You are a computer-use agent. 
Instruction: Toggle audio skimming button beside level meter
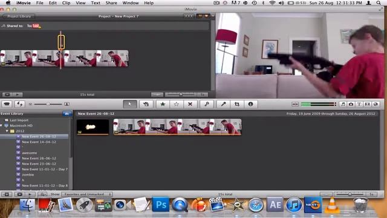(295, 104)
